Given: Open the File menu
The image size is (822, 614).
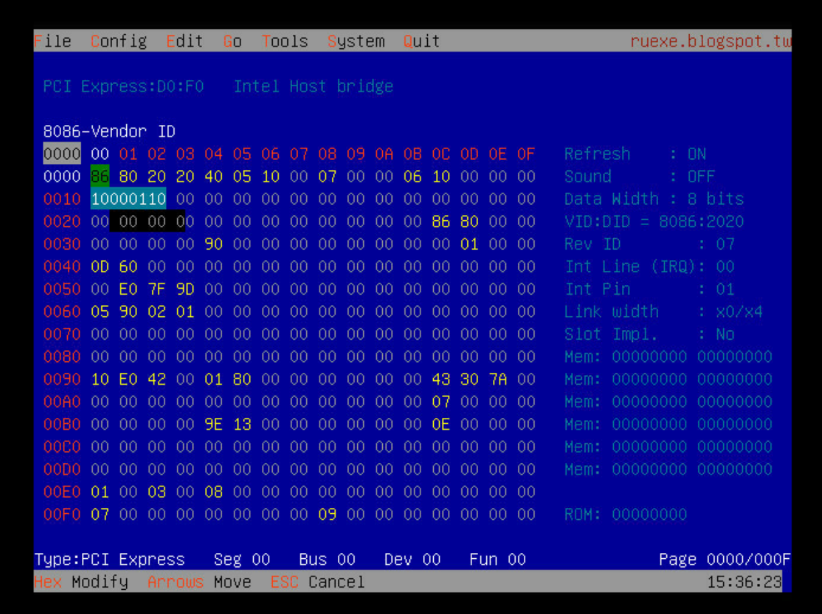Looking at the screenshot, I should [53, 42].
